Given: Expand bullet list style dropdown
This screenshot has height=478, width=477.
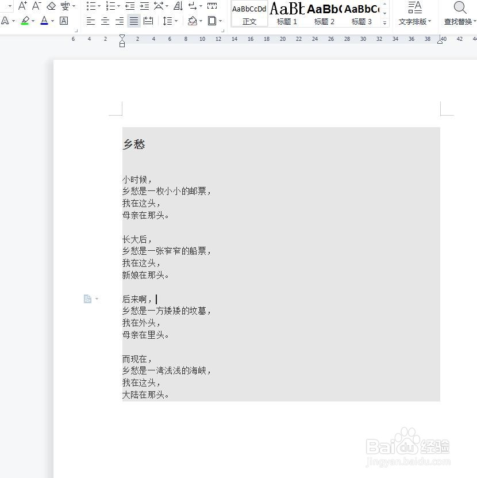Looking at the screenshot, I should 99,6.
